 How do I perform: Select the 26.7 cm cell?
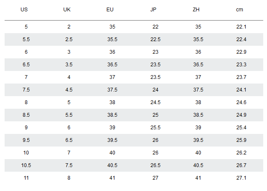(x=241, y=165)
